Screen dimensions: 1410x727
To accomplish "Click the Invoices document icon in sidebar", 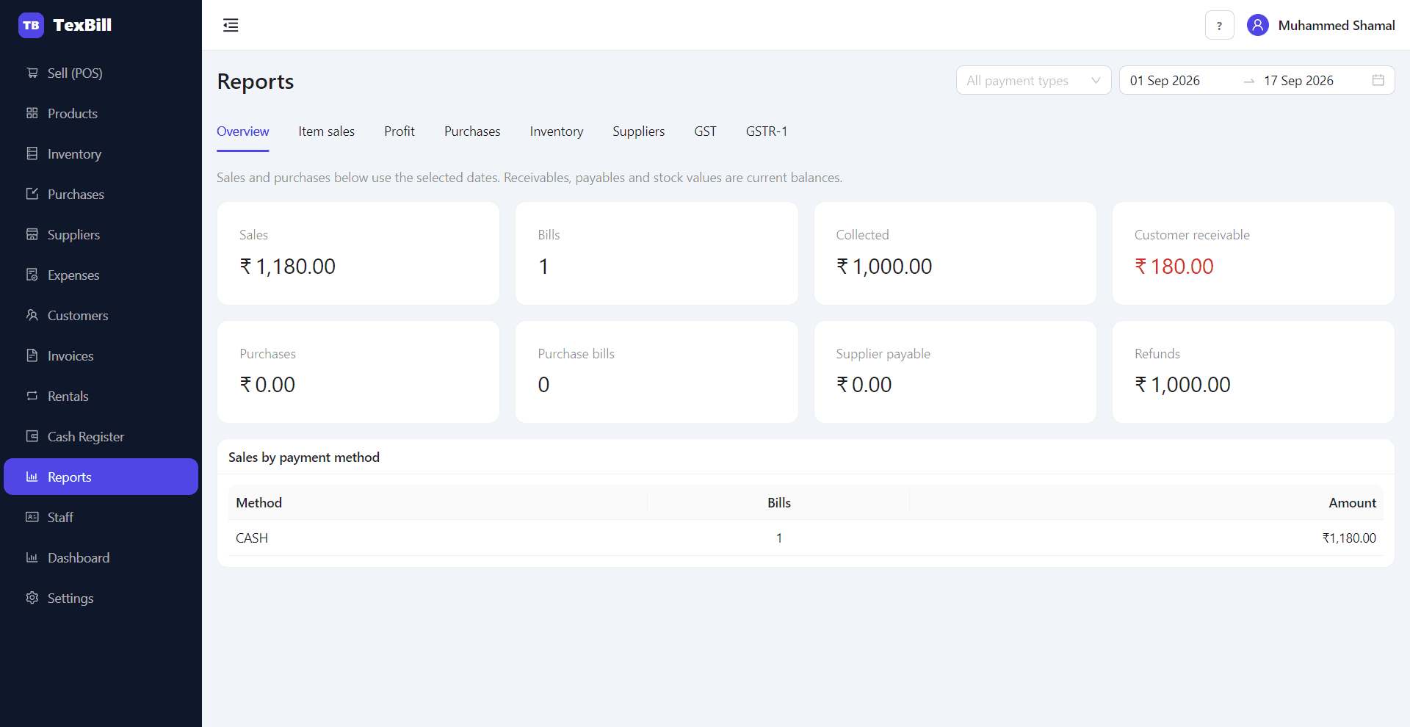I will pyautogui.click(x=32, y=355).
